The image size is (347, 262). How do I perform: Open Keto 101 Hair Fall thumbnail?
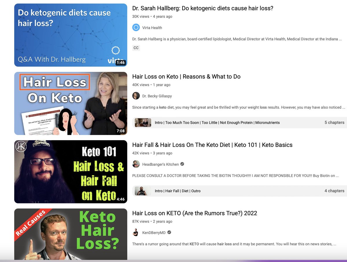pyautogui.click(x=71, y=172)
